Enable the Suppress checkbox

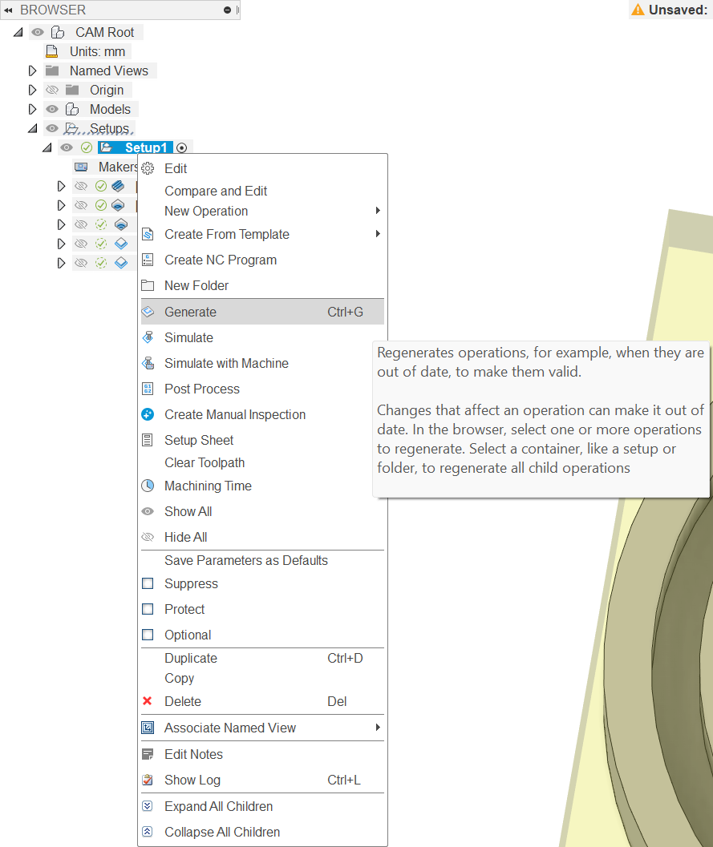click(x=148, y=583)
